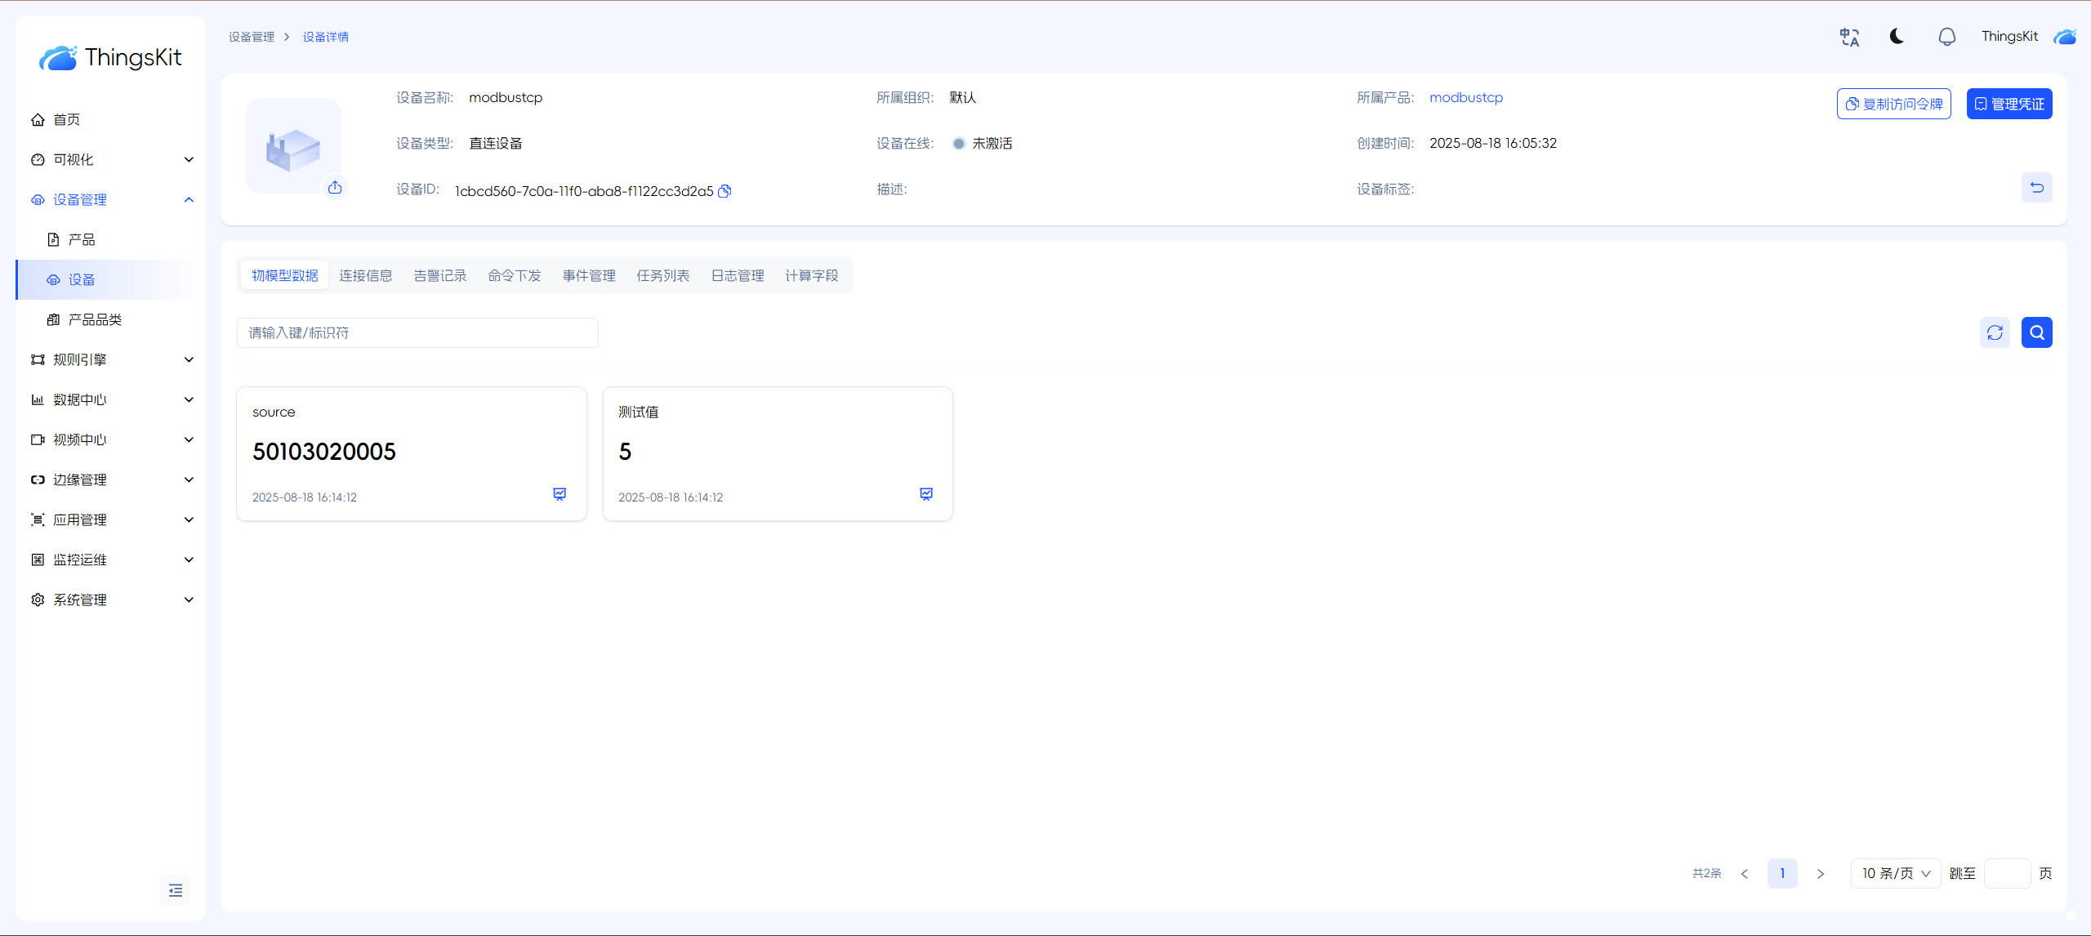2091x936 pixels.
Task: Click the language translation icon
Action: pyautogui.click(x=1849, y=37)
